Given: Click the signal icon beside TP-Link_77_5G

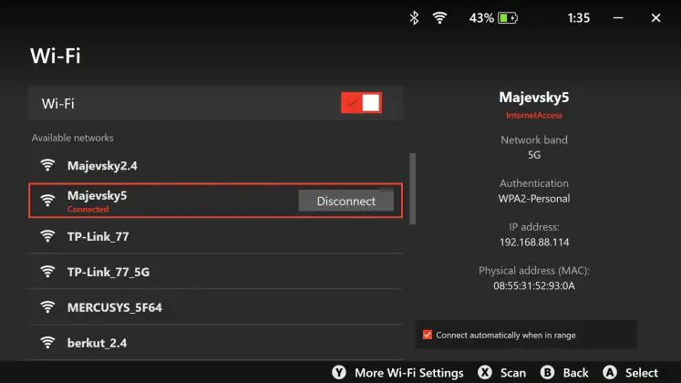Looking at the screenshot, I should click(47, 272).
